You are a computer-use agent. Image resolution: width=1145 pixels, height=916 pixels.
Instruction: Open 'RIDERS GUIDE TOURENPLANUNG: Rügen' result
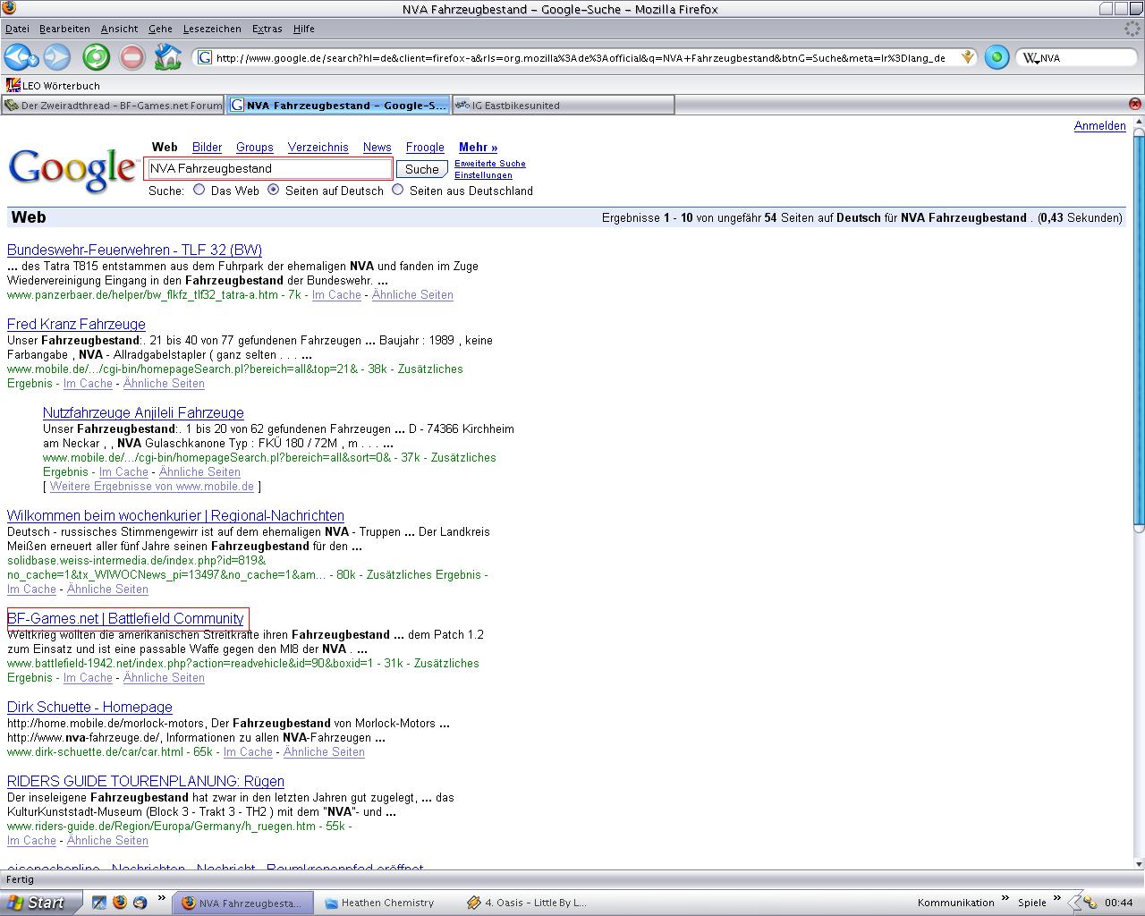146,782
